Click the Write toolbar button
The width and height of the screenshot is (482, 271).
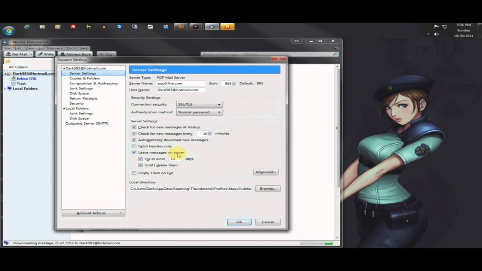click(46, 54)
